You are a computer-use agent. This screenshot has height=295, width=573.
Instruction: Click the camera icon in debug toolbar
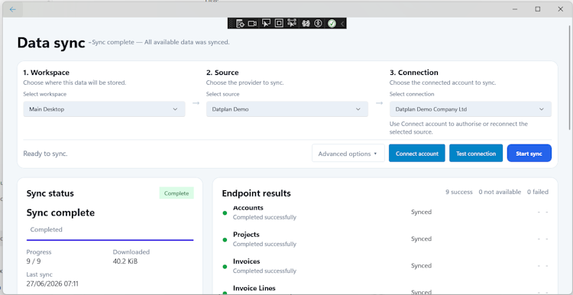pos(252,24)
